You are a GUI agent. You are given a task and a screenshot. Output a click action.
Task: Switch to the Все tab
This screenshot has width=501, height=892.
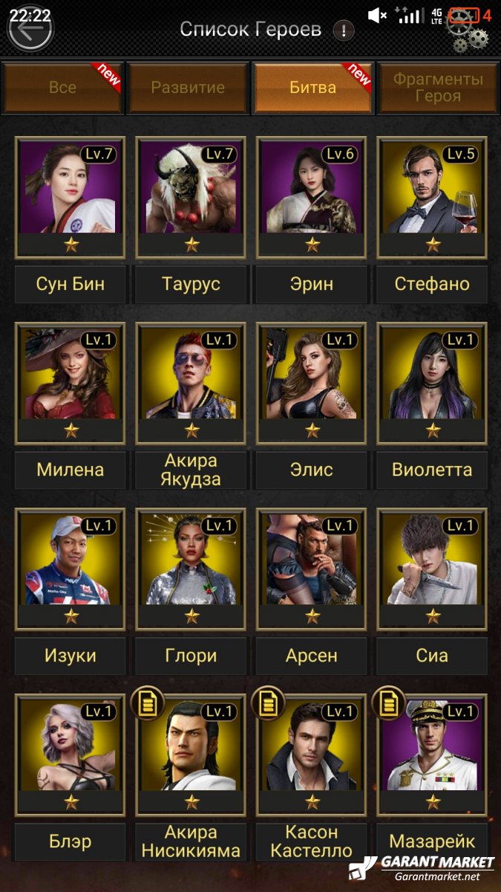point(62,88)
